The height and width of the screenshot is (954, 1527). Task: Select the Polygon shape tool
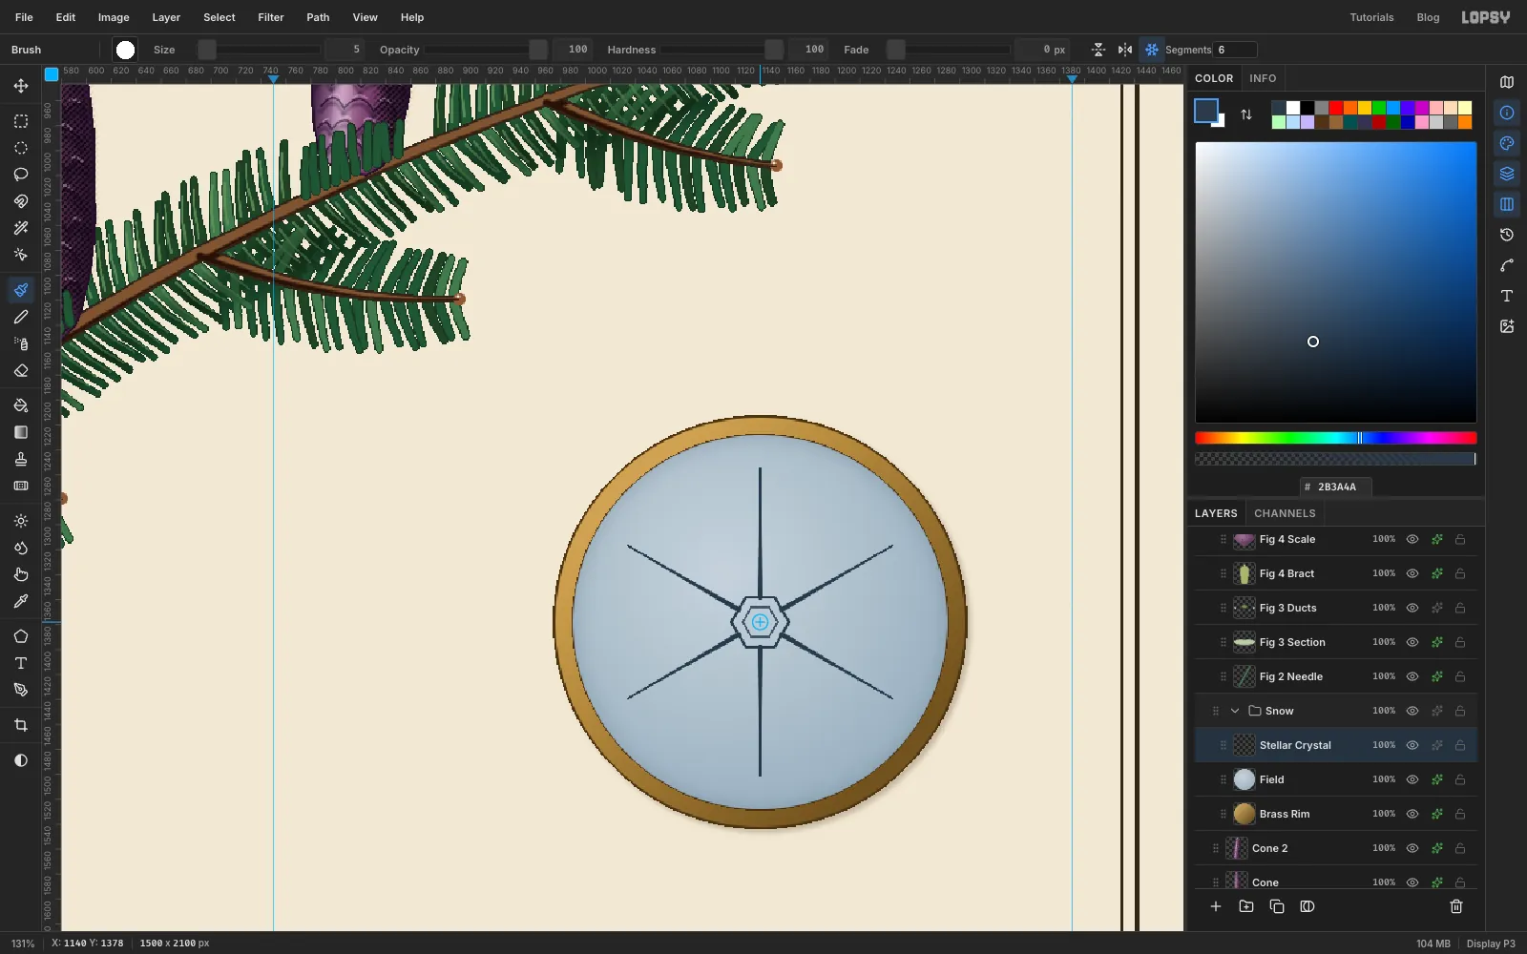pos(21,636)
